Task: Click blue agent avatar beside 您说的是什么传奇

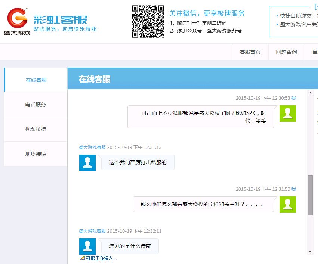Action: (87, 246)
